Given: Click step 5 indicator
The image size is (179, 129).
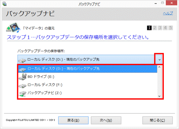Looking at the screenshot, I should pos(171,28).
